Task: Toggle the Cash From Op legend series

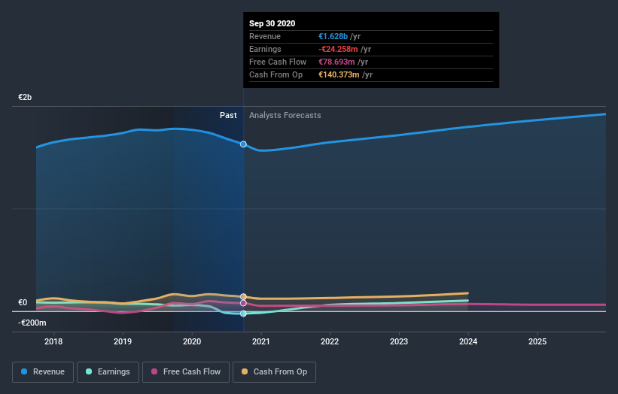Action: (x=274, y=372)
